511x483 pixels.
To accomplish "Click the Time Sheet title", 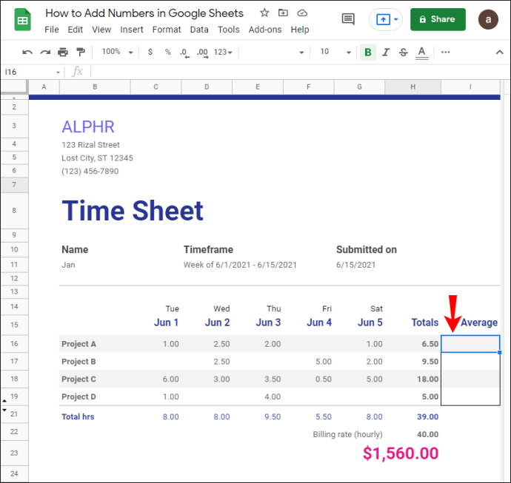I will click(x=133, y=211).
